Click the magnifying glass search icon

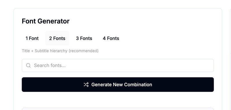pos(28,65)
